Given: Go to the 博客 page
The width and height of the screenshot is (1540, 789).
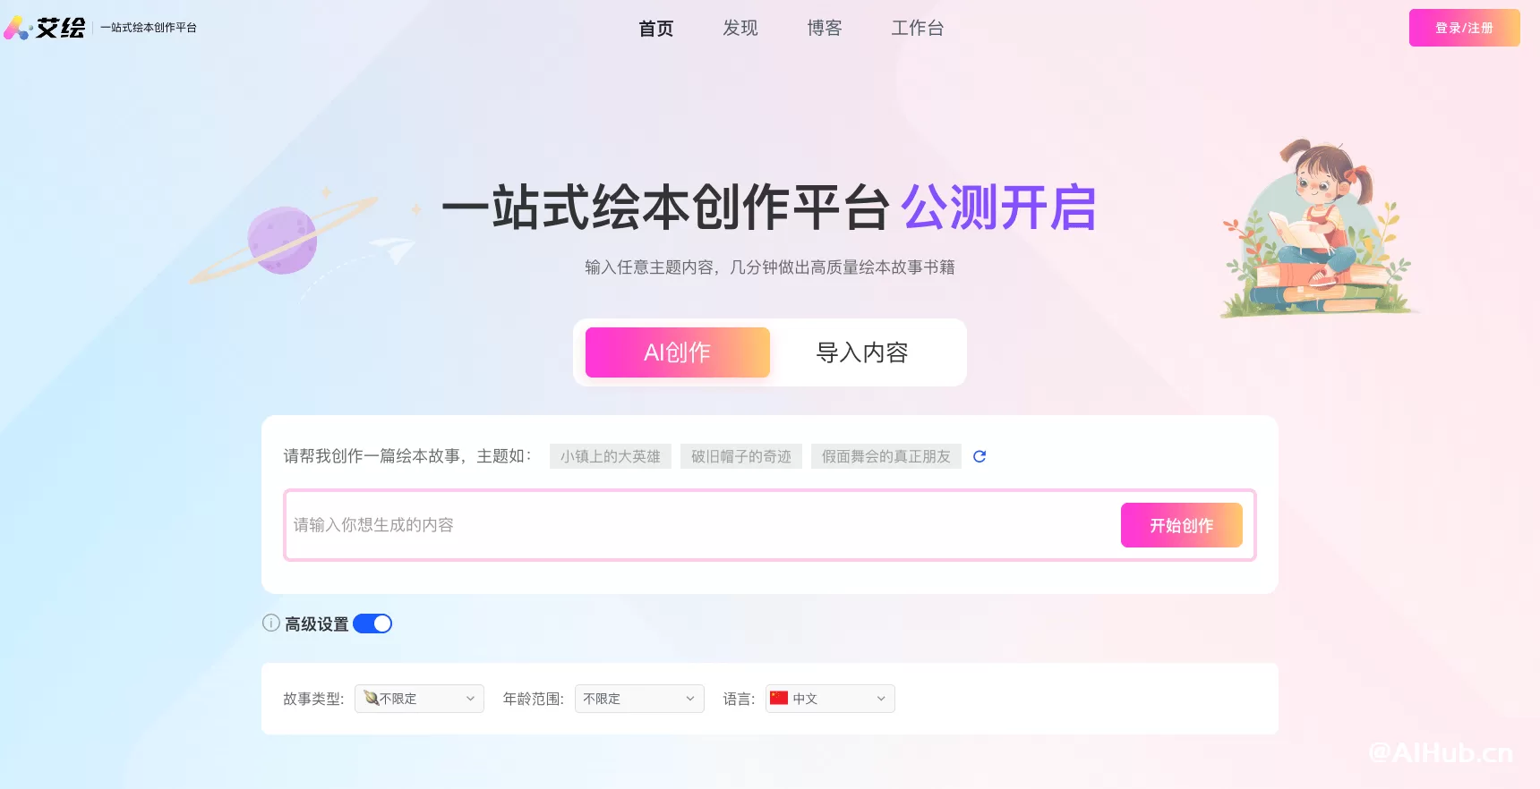Looking at the screenshot, I should (x=825, y=28).
